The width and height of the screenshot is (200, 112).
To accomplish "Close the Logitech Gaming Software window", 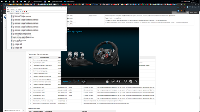I will click(137, 28).
